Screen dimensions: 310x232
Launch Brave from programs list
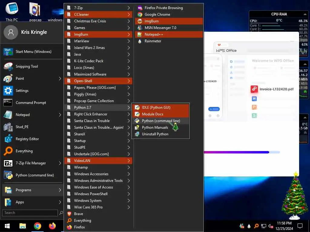pos(98,214)
